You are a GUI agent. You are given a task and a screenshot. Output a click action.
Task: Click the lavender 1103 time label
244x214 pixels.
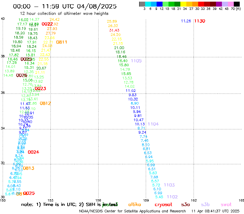coord(169,185)
